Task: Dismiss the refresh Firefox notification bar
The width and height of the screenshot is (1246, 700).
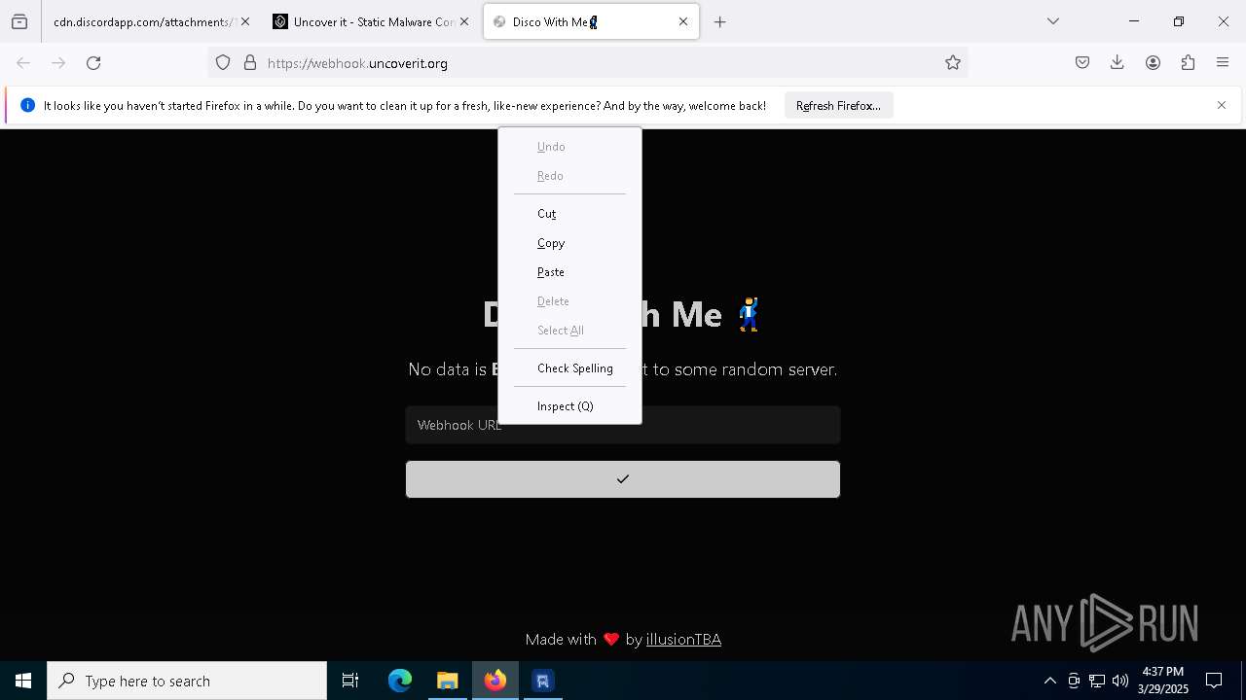Action: coord(1222,105)
